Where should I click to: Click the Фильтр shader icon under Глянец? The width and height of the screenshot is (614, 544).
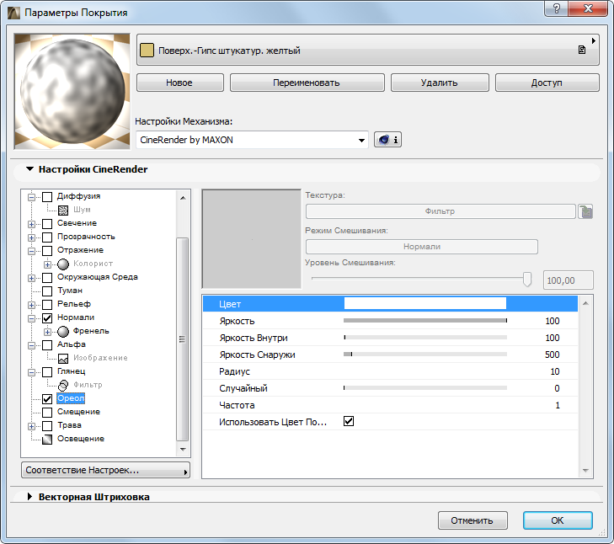click(x=63, y=386)
